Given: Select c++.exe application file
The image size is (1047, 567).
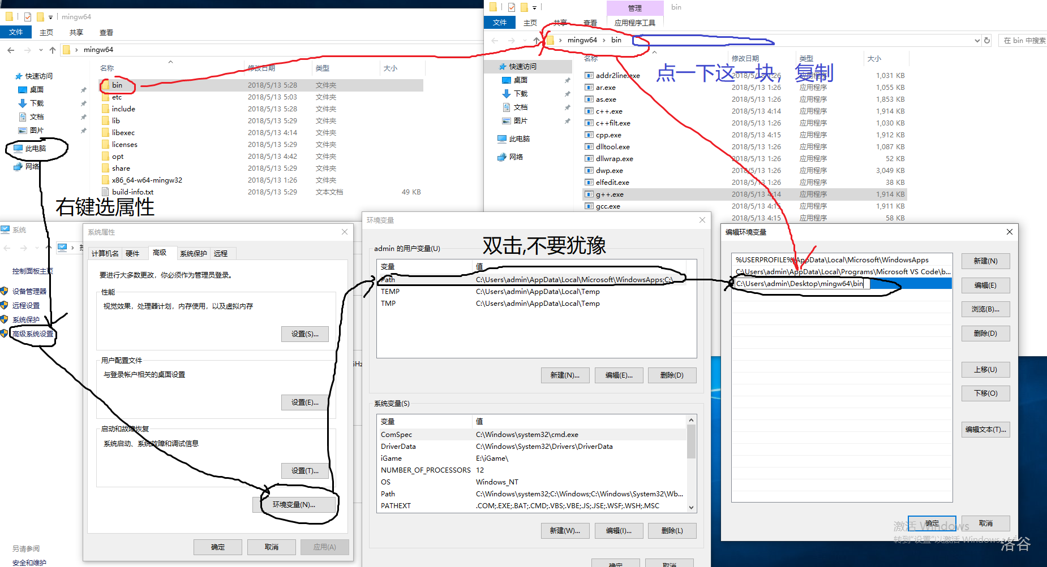Looking at the screenshot, I should pyautogui.click(x=609, y=111).
